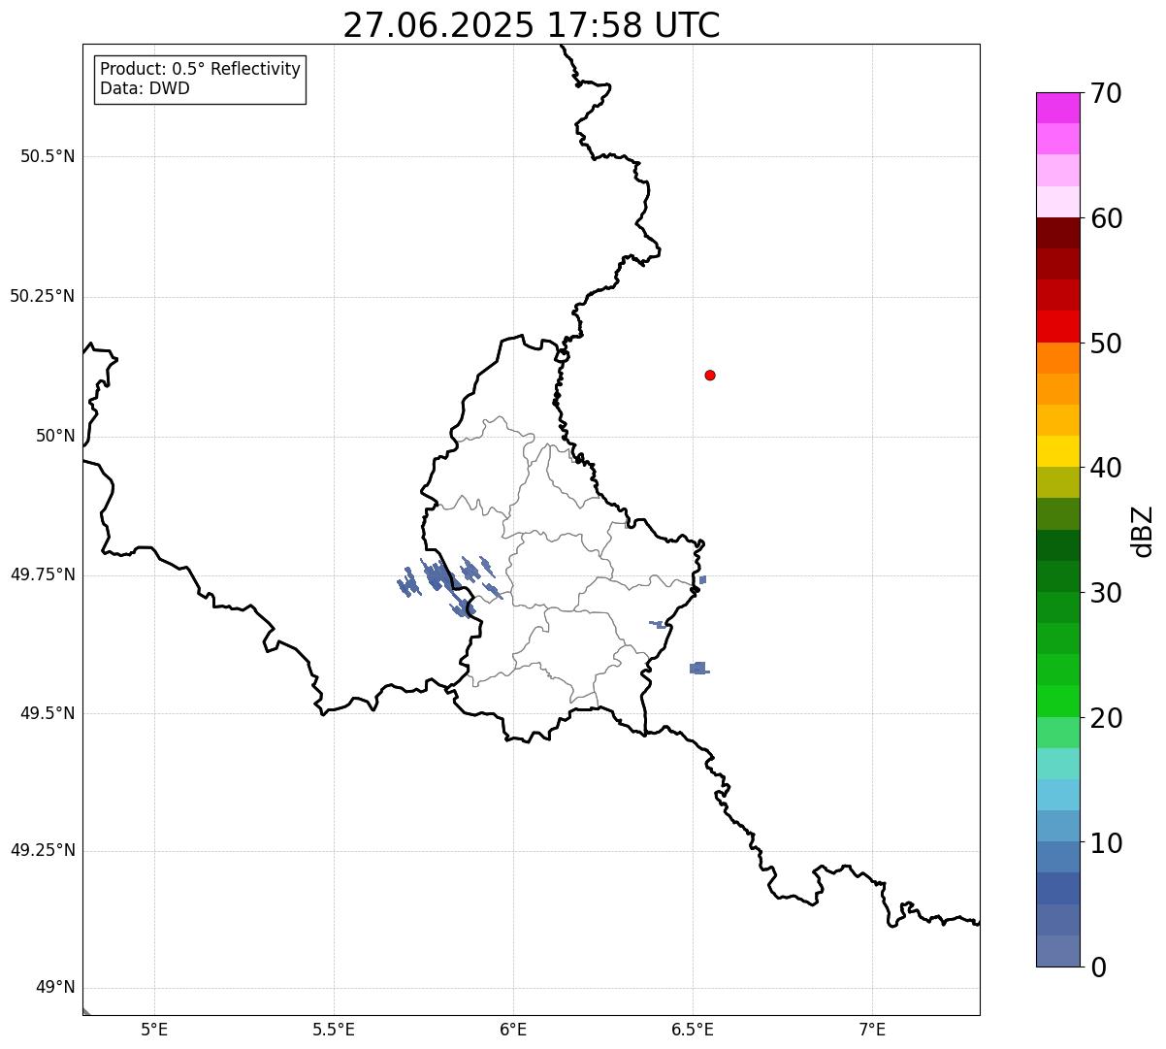Click the rectangular blue echo near 6.5°E, 49.6°N
Viewport: 1166px width, 1049px height.
698,668
